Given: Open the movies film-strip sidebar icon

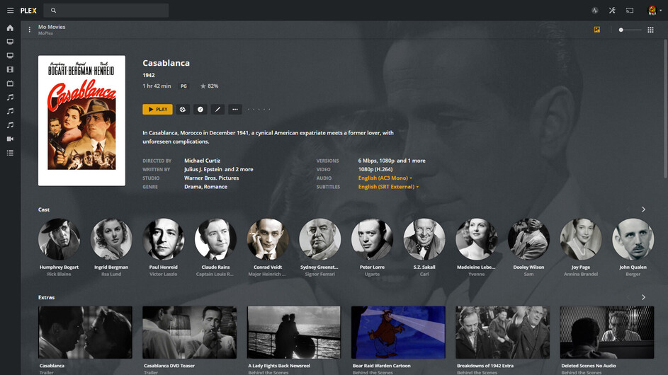Looking at the screenshot, I should [x=10, y=69].
